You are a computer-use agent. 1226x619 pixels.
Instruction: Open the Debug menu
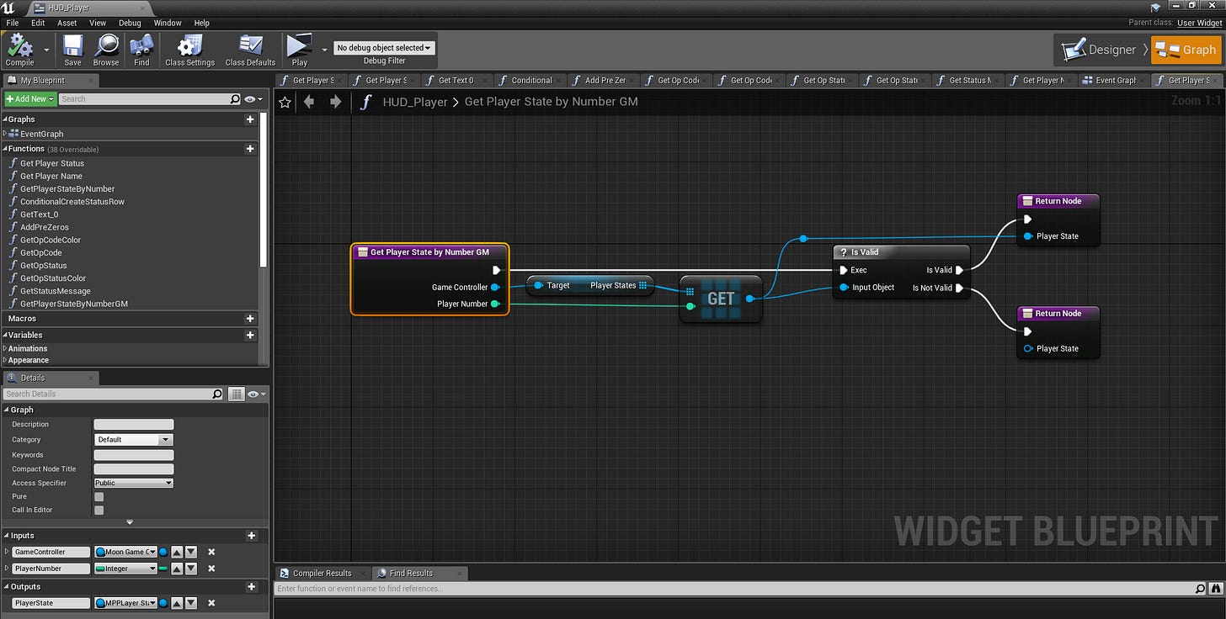pos(130,23)
